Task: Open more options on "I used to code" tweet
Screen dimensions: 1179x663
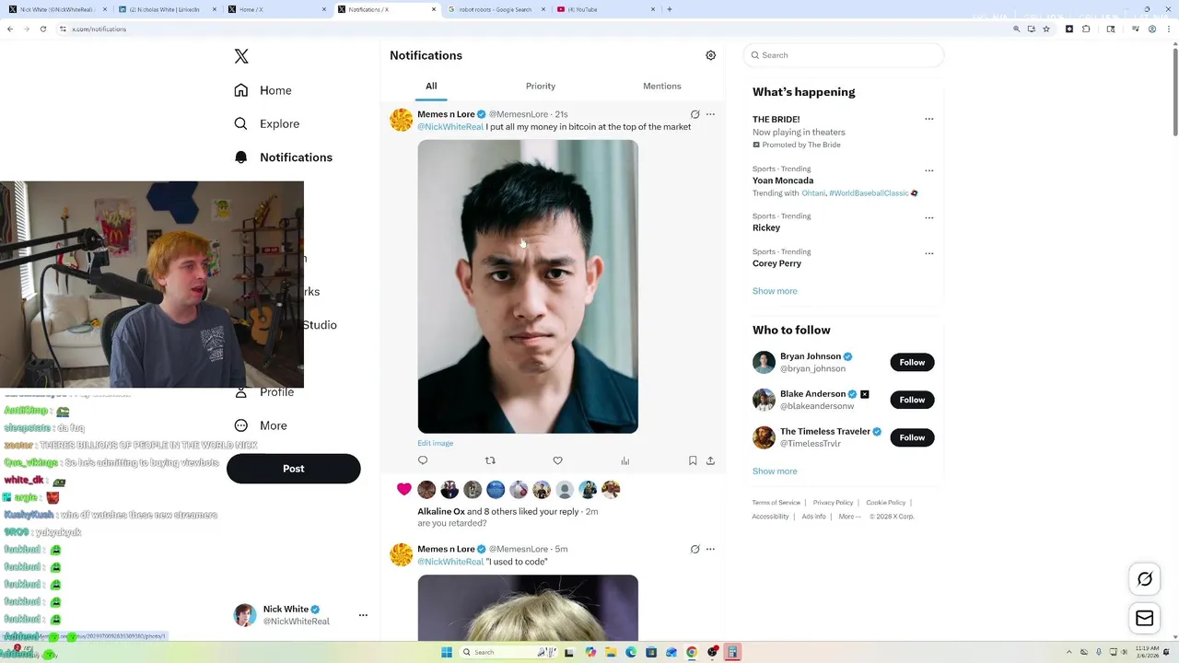Action: click(x=710, y=549)
